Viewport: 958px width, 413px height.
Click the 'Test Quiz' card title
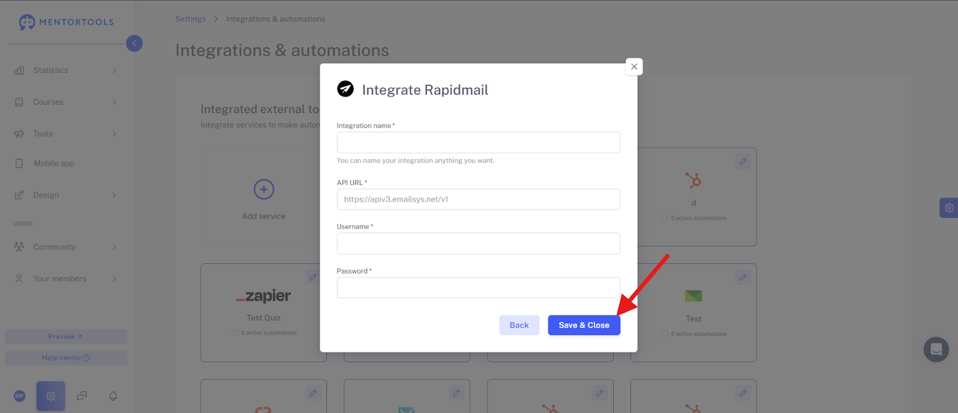coord(264,318)
